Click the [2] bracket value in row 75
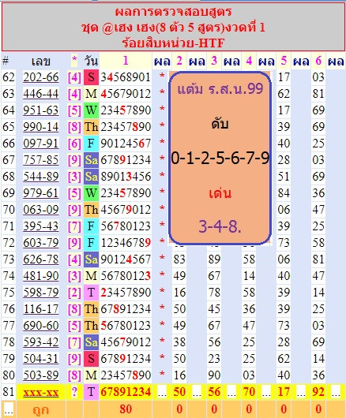The image size is (346, 418). click(x=74, y=293)
